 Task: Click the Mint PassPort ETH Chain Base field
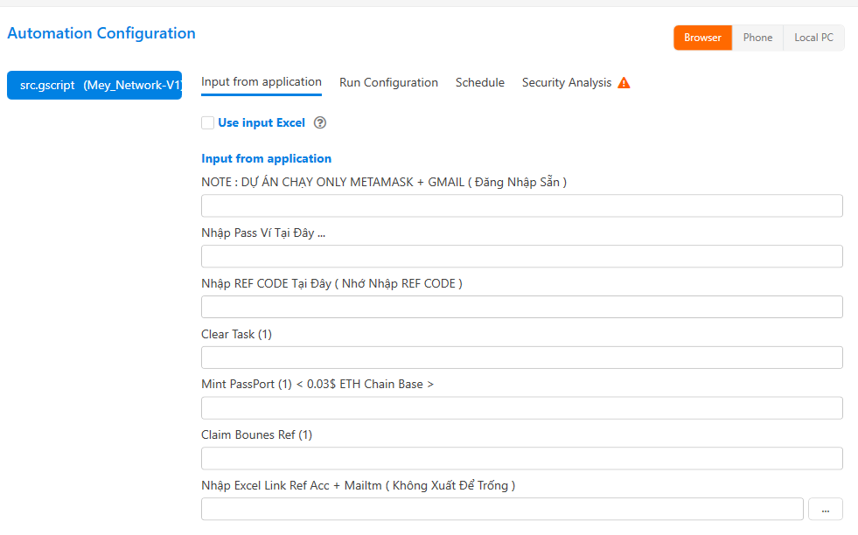click(x=521, y=408)
